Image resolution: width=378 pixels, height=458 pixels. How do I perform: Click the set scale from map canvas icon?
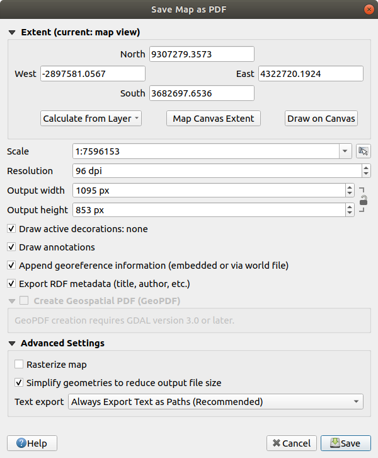(363, 151)
